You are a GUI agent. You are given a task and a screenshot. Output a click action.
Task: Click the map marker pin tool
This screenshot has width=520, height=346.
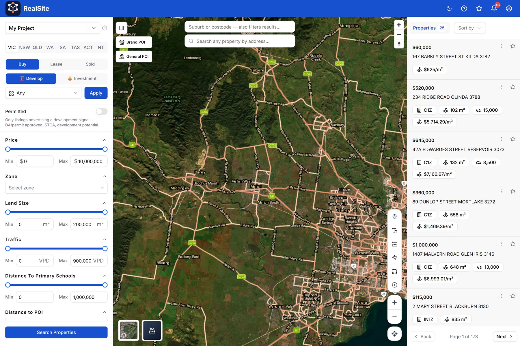[x=394, y=217]
